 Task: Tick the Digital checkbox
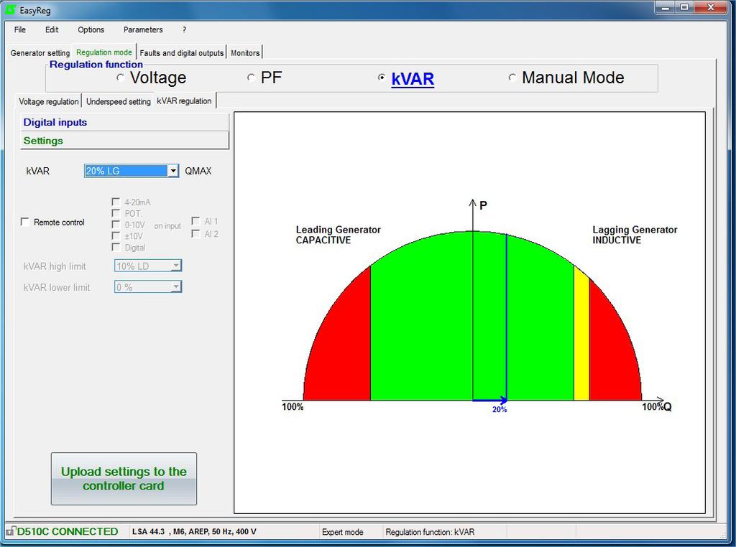pyautogui.click(x=116, y=247)
